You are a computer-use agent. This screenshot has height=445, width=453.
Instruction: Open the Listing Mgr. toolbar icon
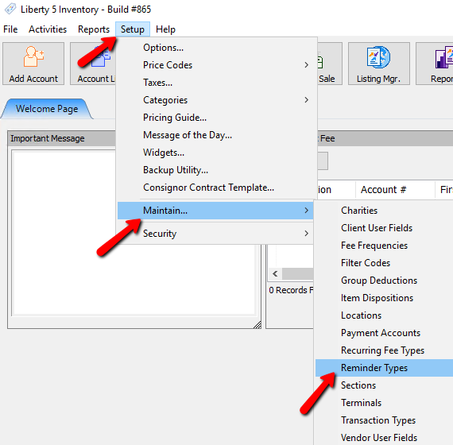pos(379,64)
